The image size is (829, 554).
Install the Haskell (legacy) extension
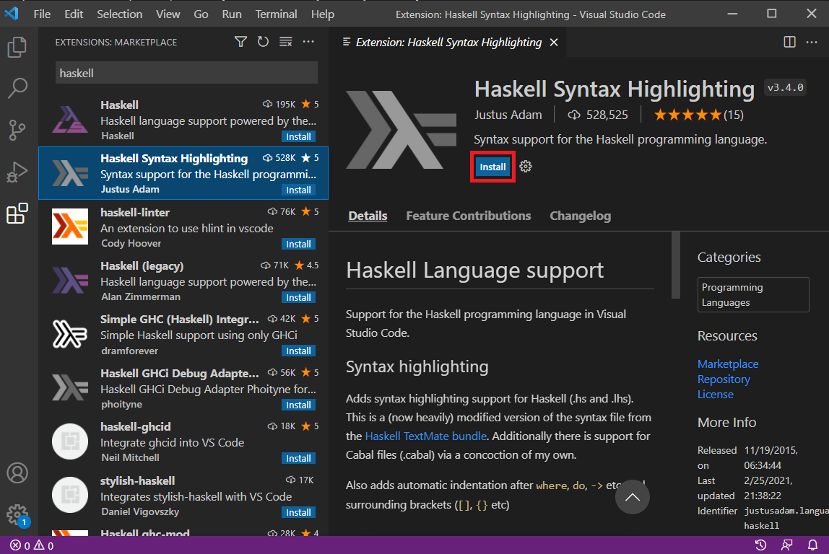298,297
